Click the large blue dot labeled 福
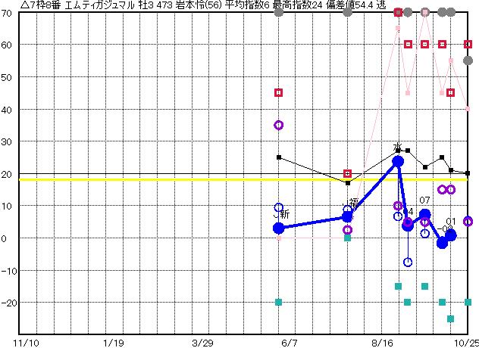 (x=347, y=217)
